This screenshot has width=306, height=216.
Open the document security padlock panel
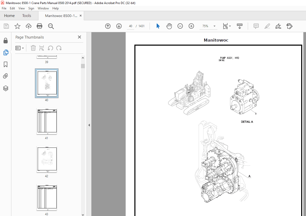pyautogui.click(x=6, y=41)
